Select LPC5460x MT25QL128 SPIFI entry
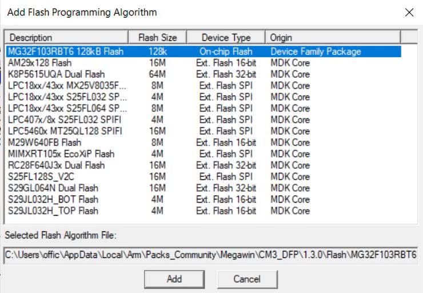423x293 pixels. tap(64, 131)
